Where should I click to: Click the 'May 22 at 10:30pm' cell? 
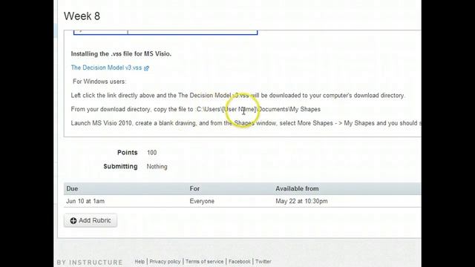301,201
